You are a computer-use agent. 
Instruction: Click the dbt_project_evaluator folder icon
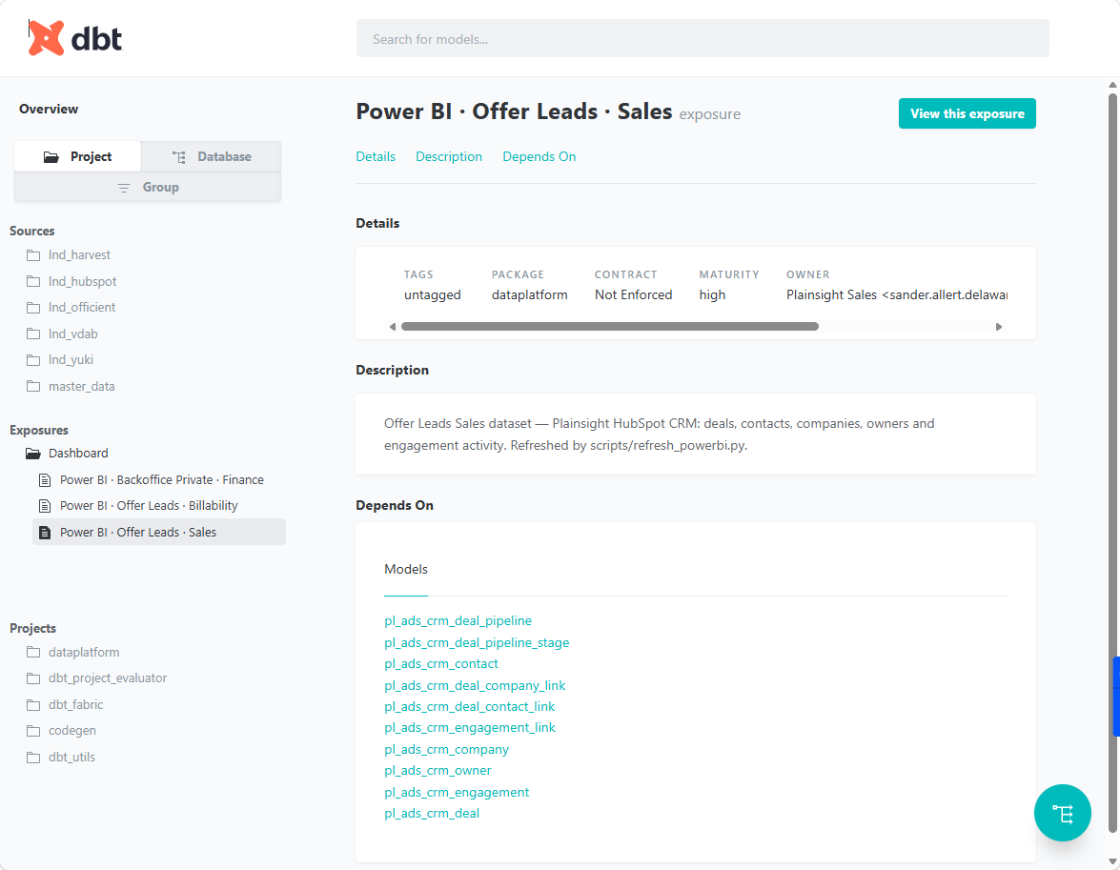coord(33,678)
